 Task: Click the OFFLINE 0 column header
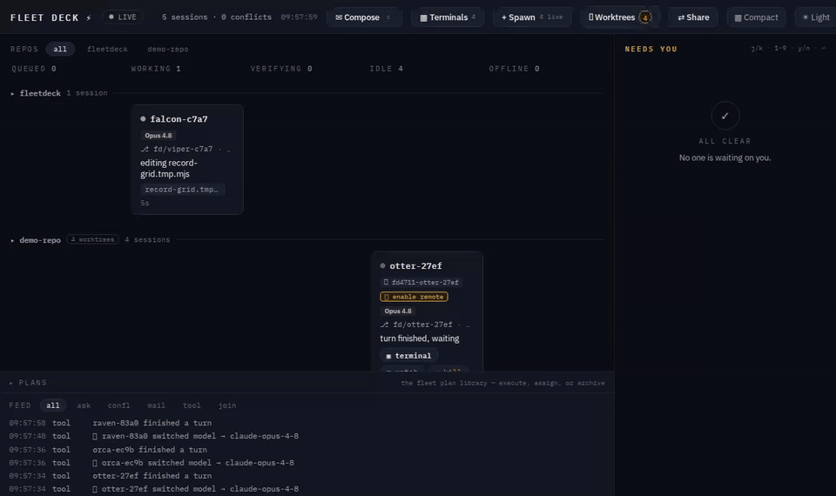[515, 69]
